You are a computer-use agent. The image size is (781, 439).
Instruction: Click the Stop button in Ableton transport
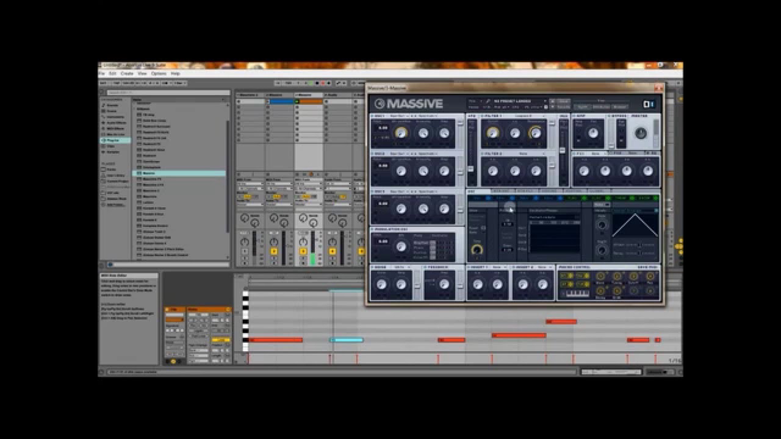pyautogui.click(x=317, y=83)
